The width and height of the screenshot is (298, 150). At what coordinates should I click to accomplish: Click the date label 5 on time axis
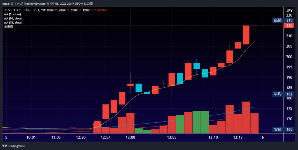pyautogui.click(x=6, y=138)
